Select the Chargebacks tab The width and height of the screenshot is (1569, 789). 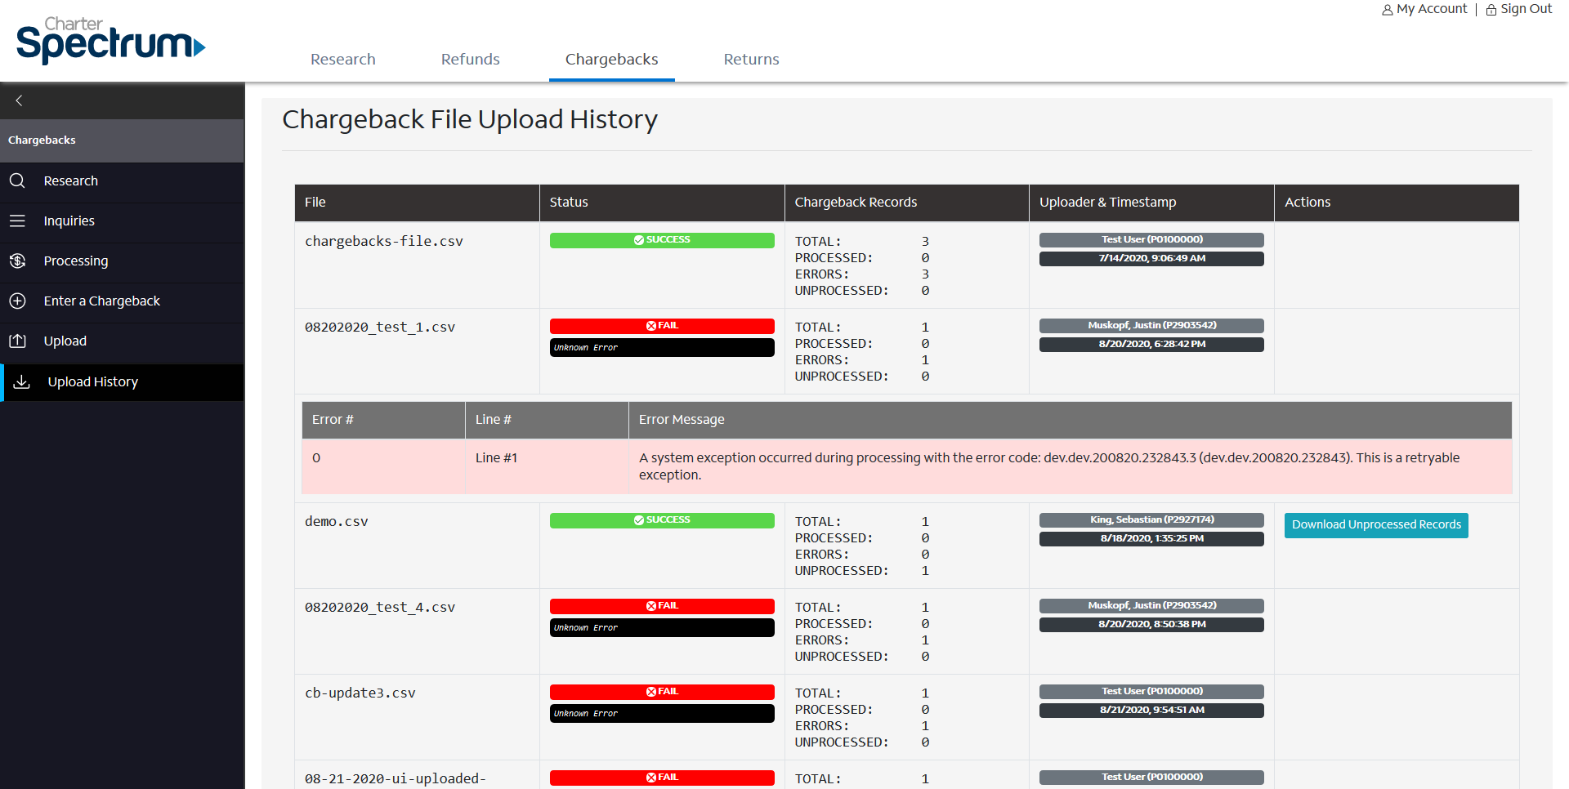[611, 60]
